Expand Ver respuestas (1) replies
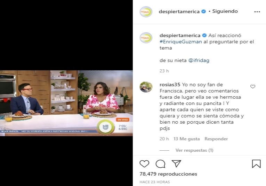 click(x=194, y=150)
